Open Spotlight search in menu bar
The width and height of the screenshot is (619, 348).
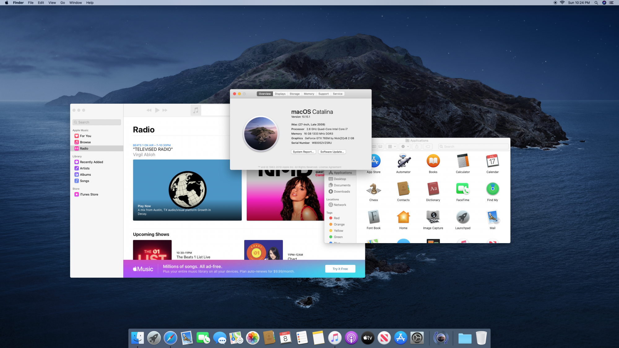pos(596,3)
